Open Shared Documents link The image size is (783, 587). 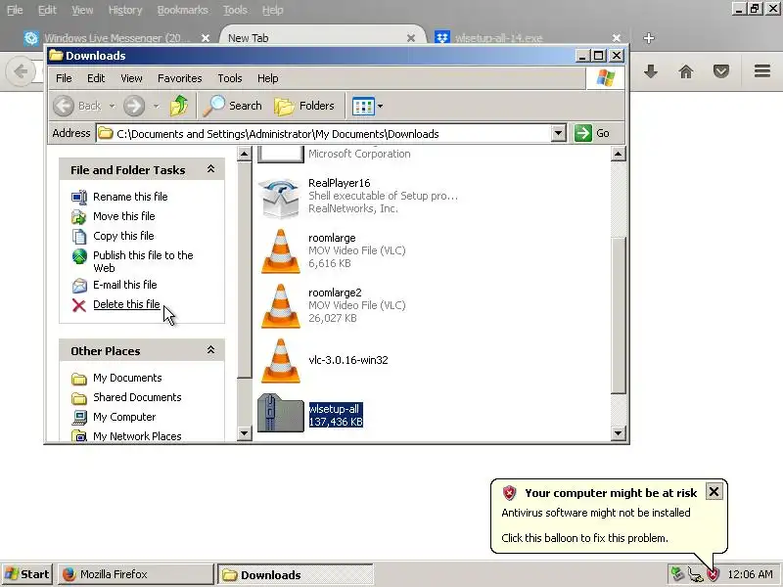coord(137,397)
